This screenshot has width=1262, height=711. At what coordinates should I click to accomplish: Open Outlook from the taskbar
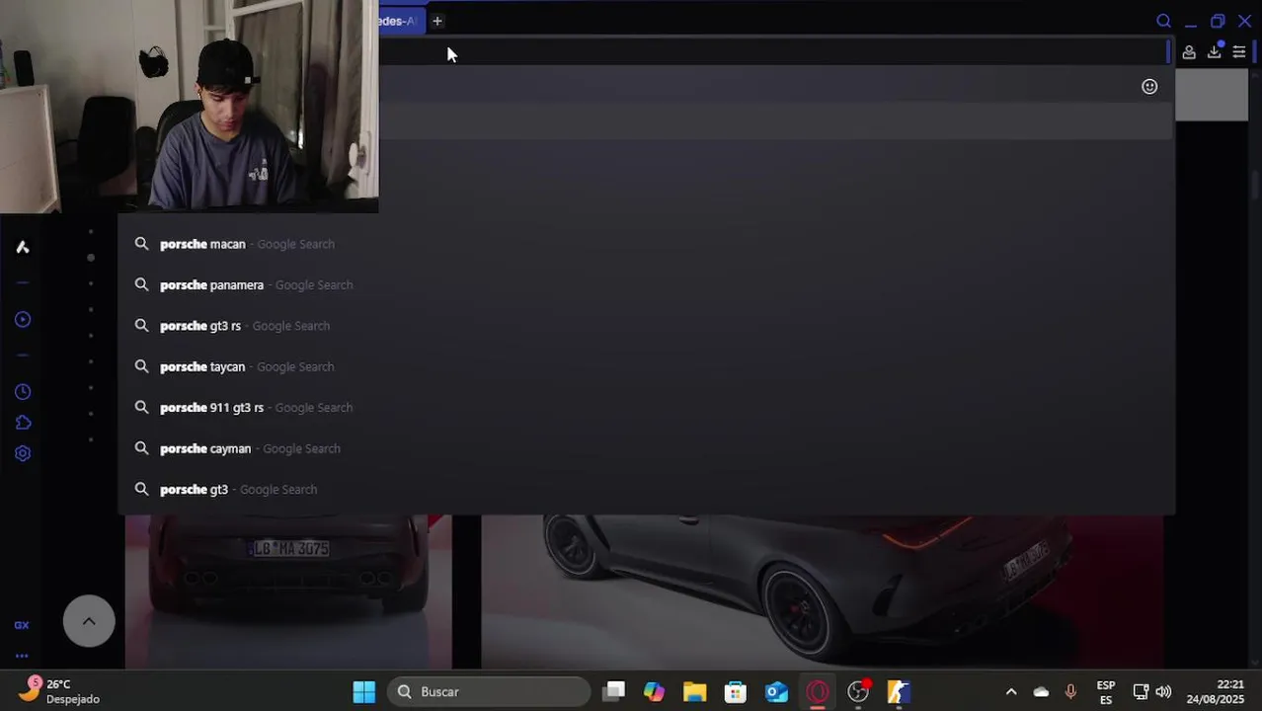(x=776, y=691)
